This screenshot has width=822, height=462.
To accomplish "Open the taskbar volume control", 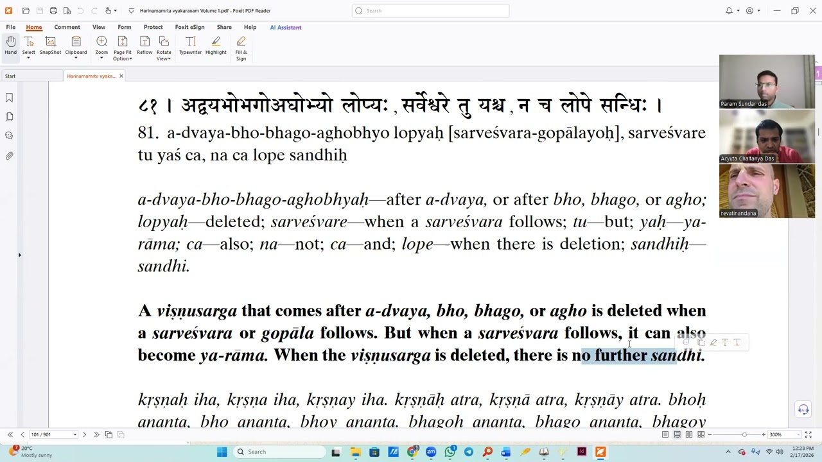I will pyautogui.click(x=780, y=452).
